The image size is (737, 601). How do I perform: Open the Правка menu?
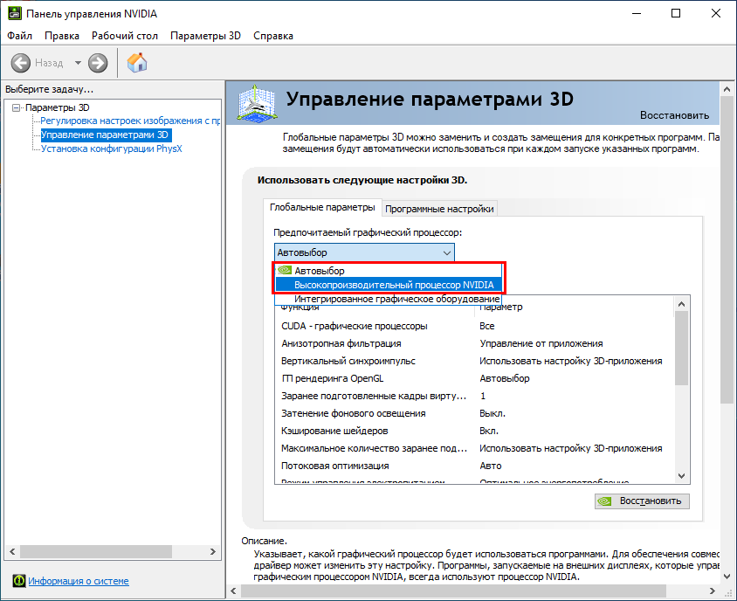pos(62,36)
